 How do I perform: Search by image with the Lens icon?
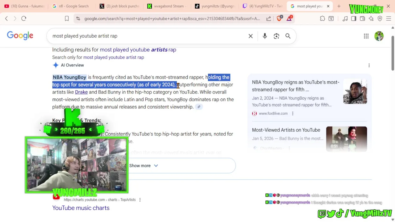tap(276, 36)
